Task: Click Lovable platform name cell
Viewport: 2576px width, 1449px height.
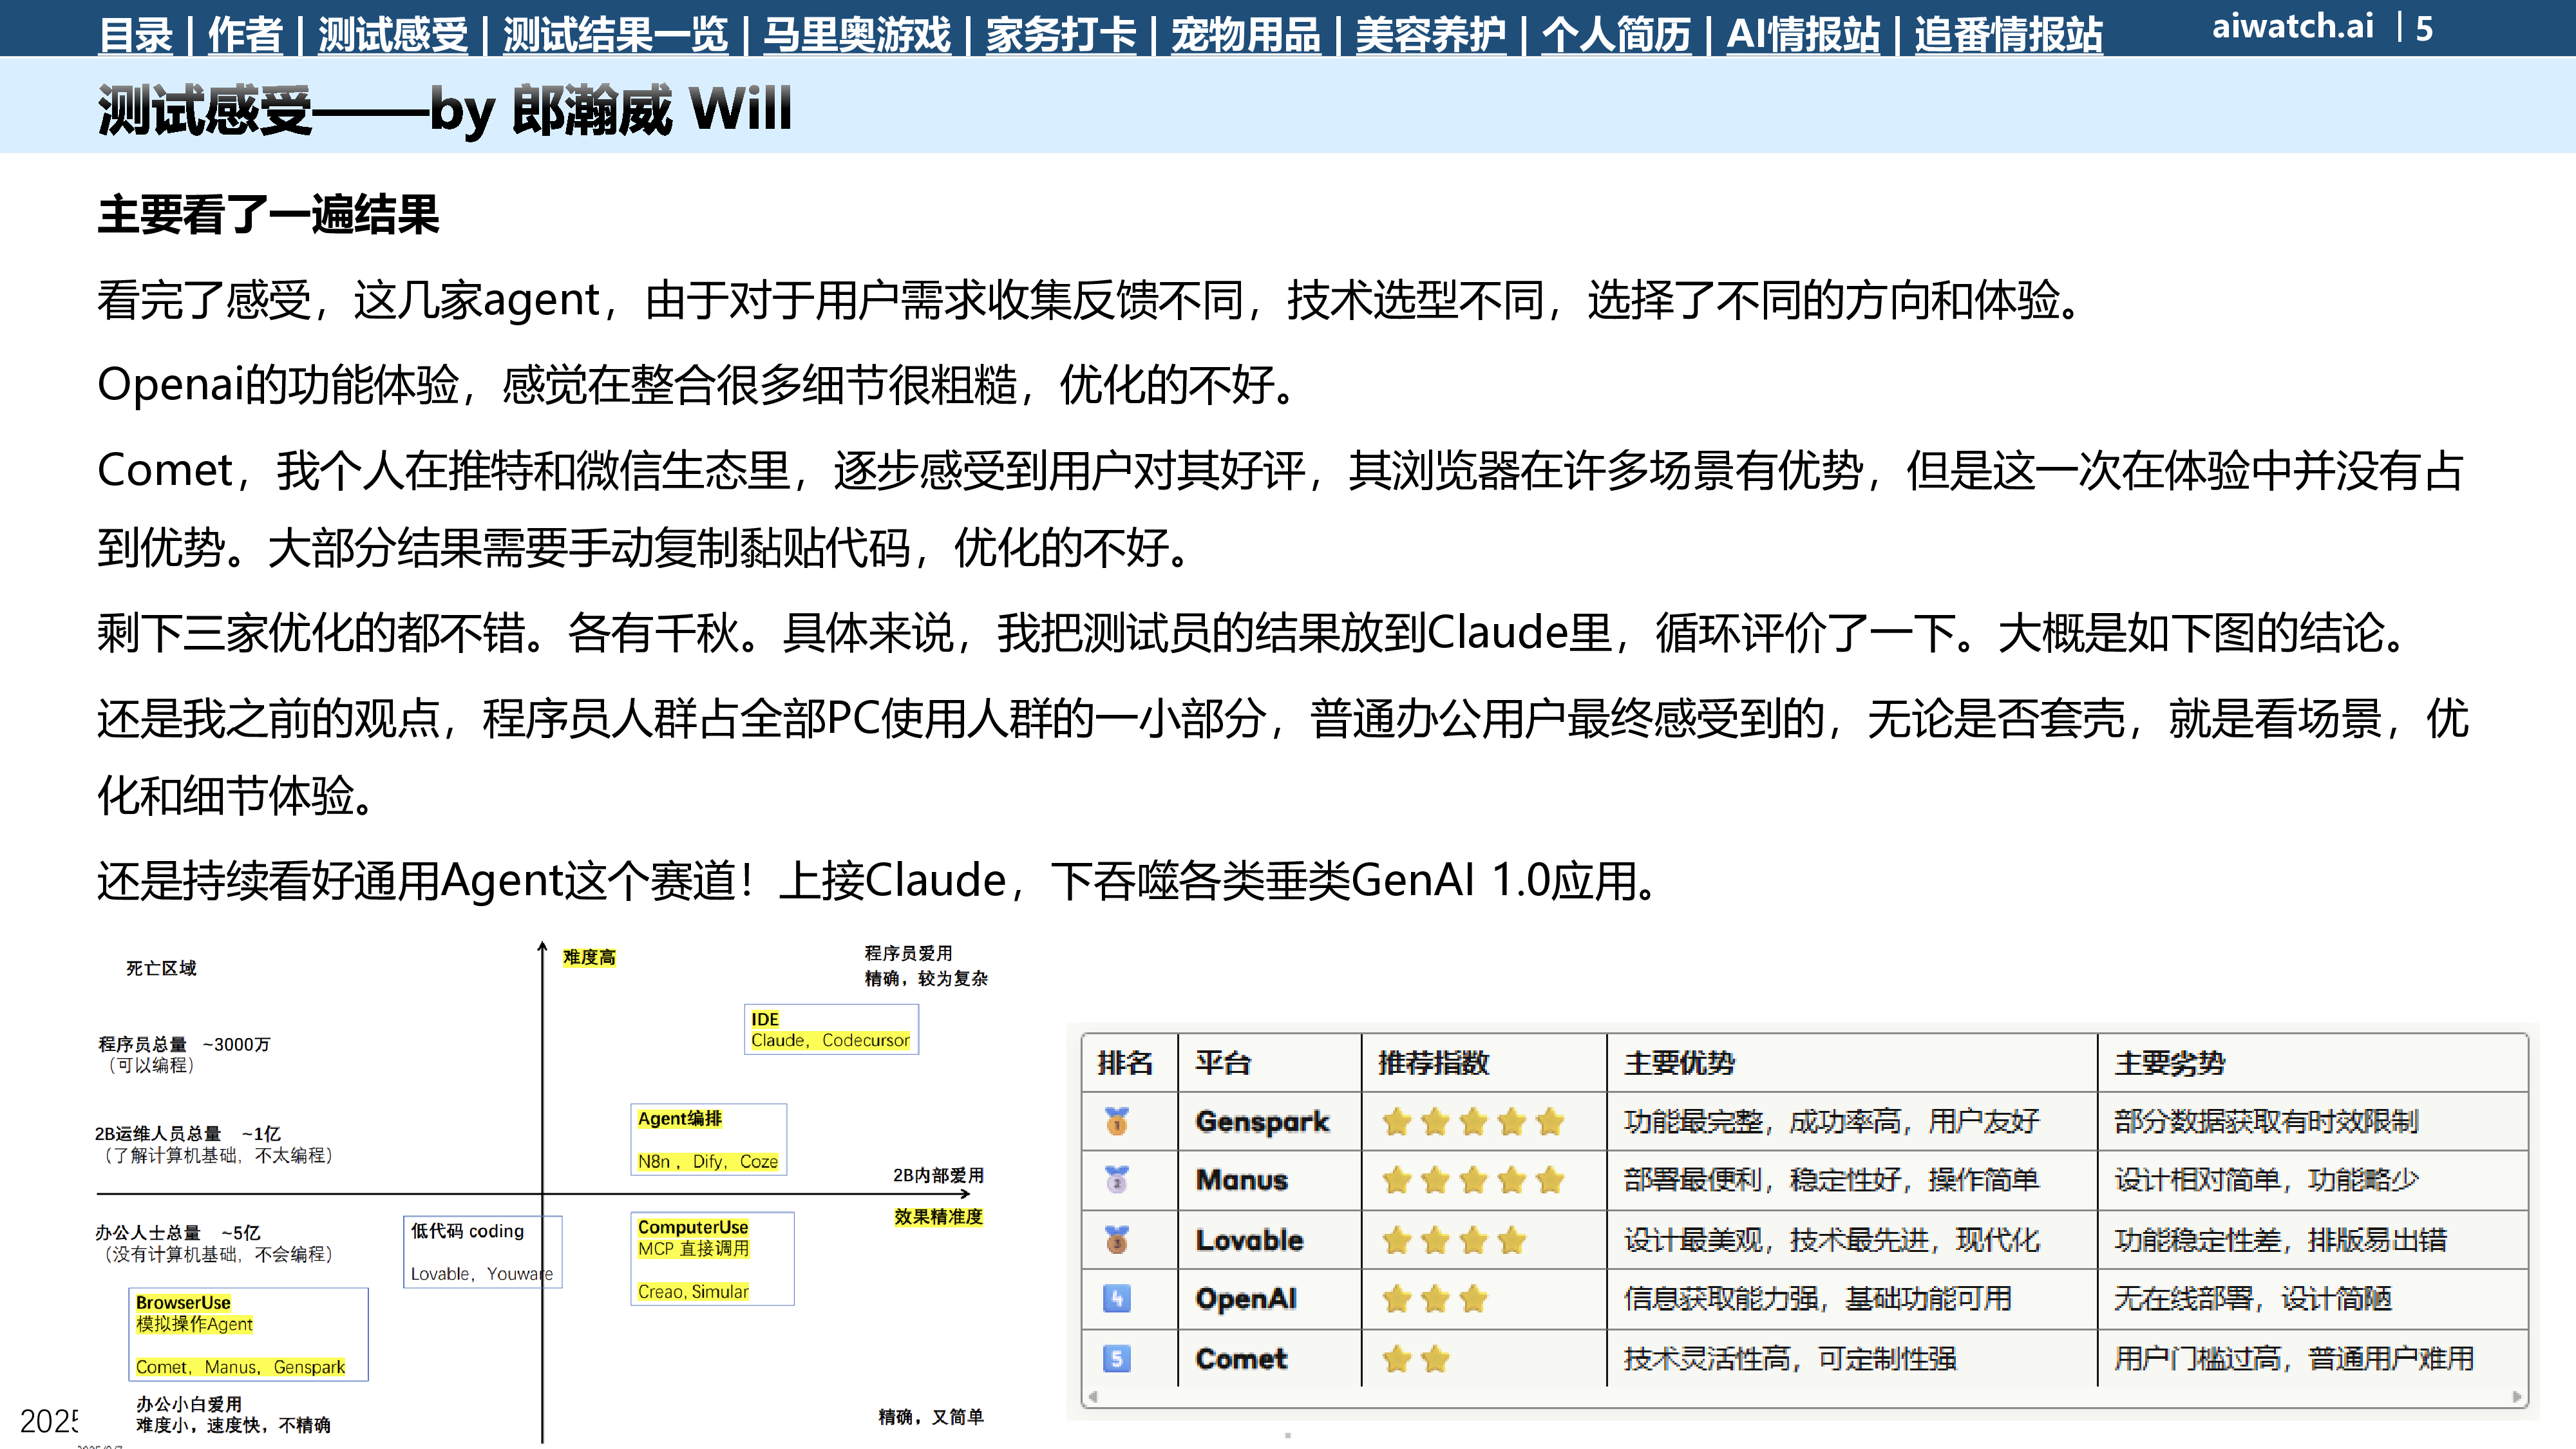Action: click(x=1249, y=1240)
